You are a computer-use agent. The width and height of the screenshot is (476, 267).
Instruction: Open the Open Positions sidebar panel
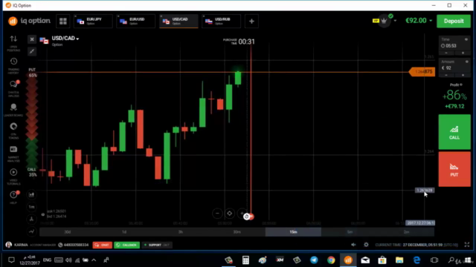pos(13,43)
